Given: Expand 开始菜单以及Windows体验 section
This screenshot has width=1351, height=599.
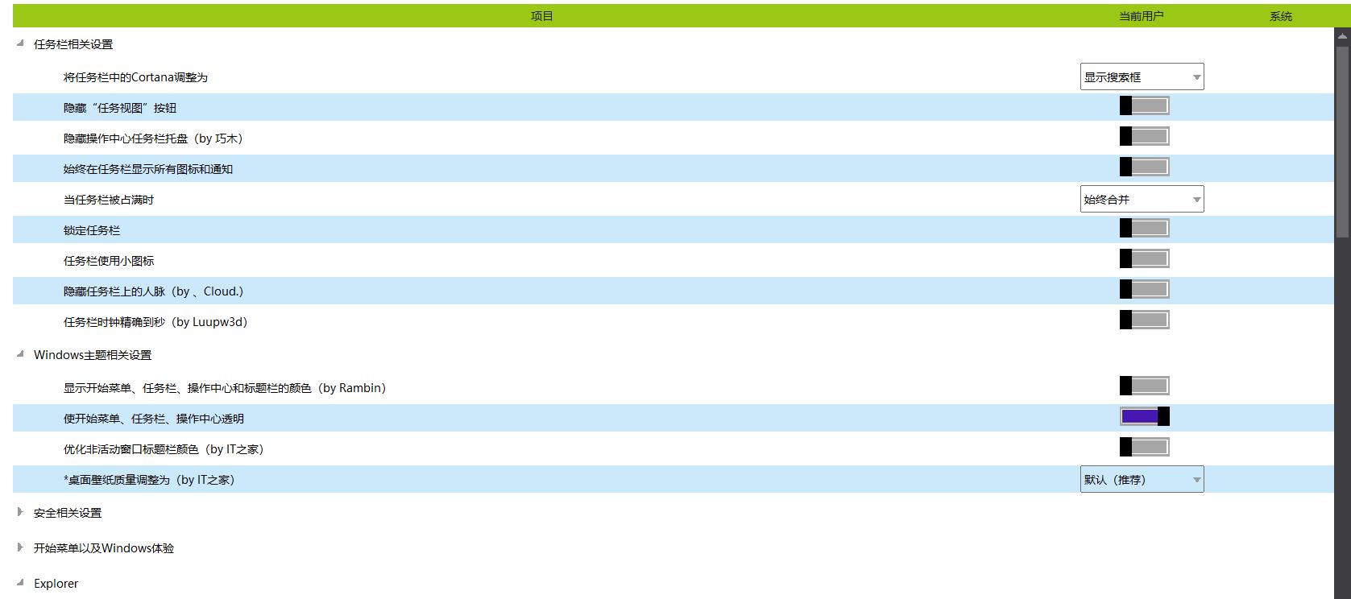Looking at the screenshot, I should (20, 547).
